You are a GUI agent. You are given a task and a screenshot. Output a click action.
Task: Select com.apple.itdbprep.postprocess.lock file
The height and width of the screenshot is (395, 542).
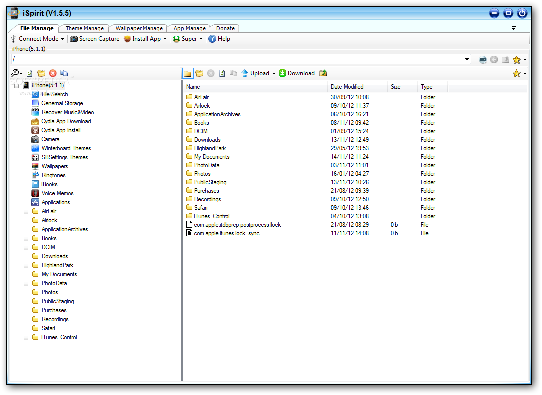237,225
